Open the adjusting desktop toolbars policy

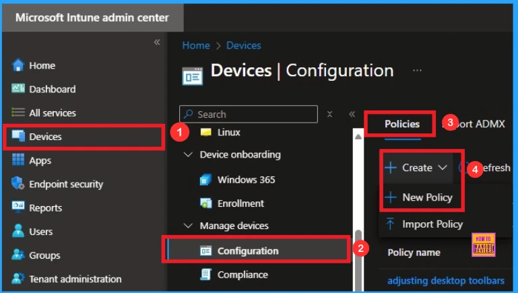click(x=446, y=280)
